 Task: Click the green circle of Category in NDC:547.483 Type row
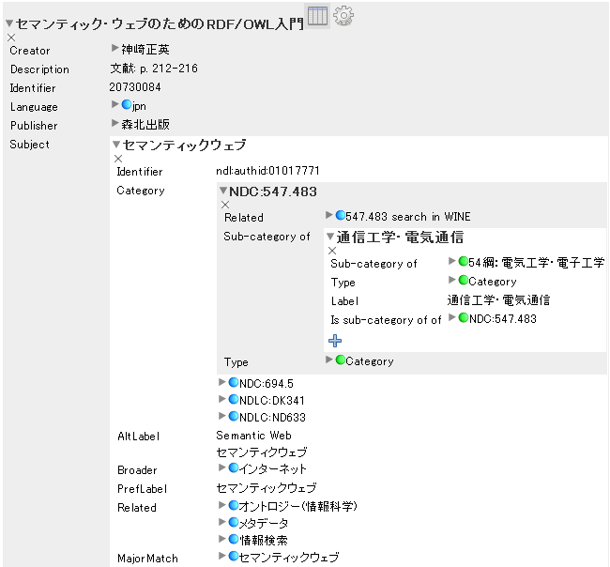[x=341, y=360]
